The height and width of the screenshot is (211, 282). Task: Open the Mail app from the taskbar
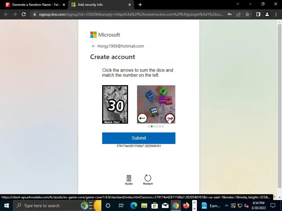click(x=165, y=206)
